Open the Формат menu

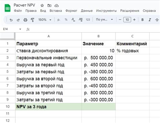coord(71,11)
